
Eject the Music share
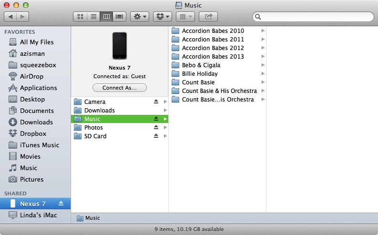156,119
